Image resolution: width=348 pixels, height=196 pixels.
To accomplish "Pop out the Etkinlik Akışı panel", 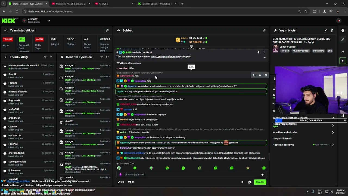I will click(x=51, y=57).
